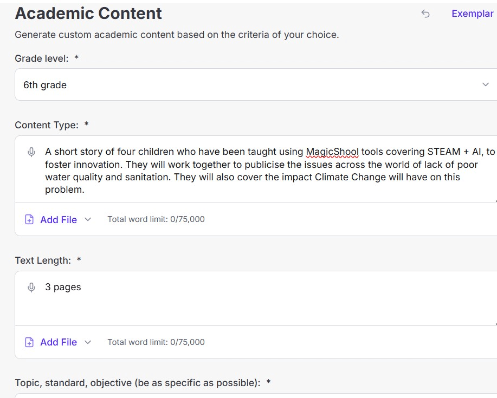497x398 pixels.
Task: Click the file-plus icon under Content Type
Action: [x=29, y=220]
